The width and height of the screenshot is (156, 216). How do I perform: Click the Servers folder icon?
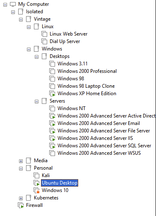point(44,101)
